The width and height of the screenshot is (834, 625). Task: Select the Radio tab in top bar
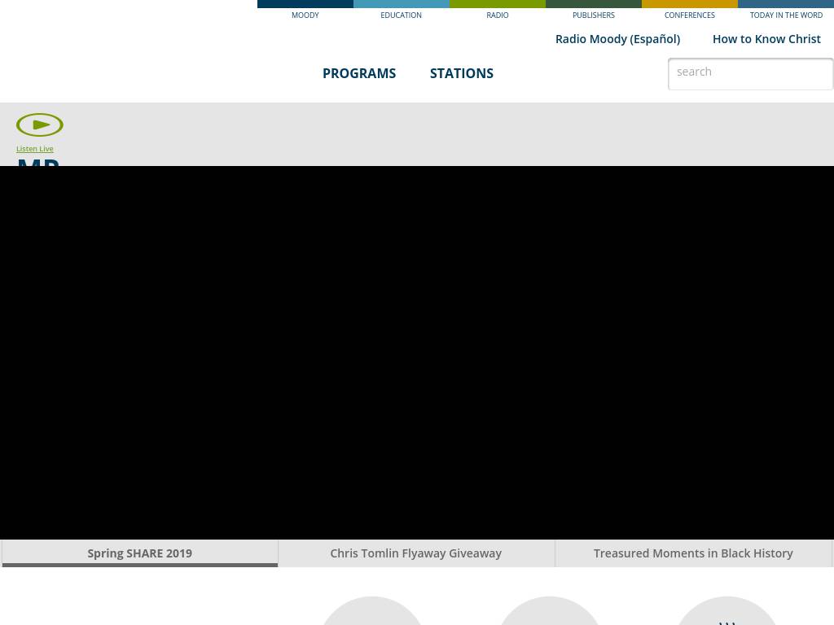click(x=497, y=11)
